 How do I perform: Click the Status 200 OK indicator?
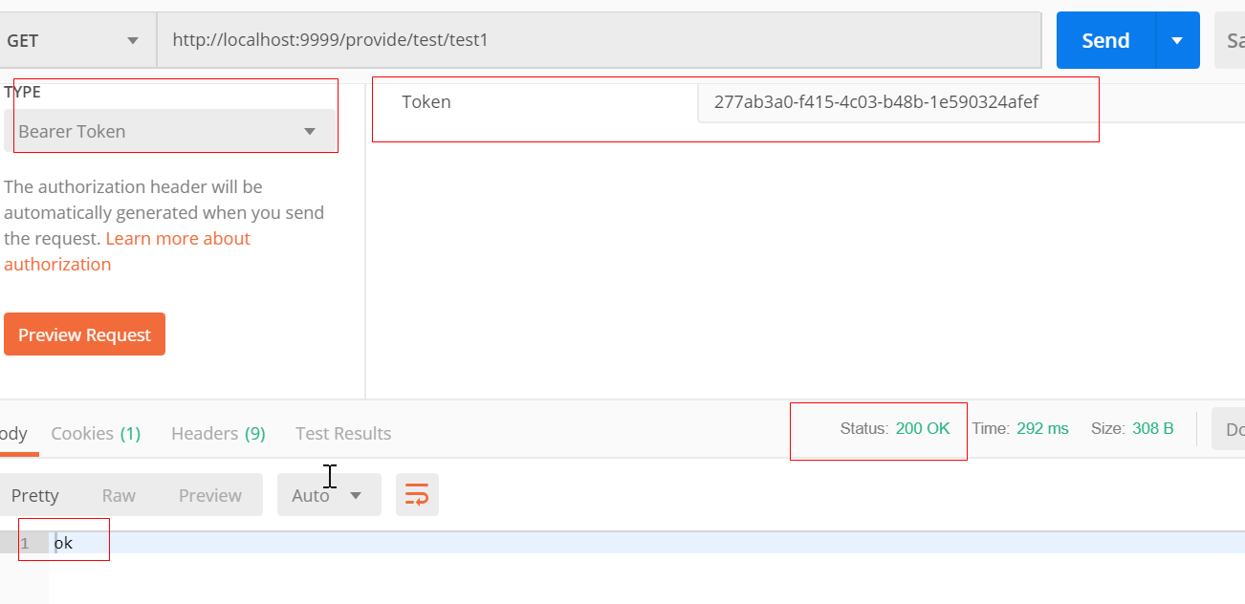click(897, 428)
